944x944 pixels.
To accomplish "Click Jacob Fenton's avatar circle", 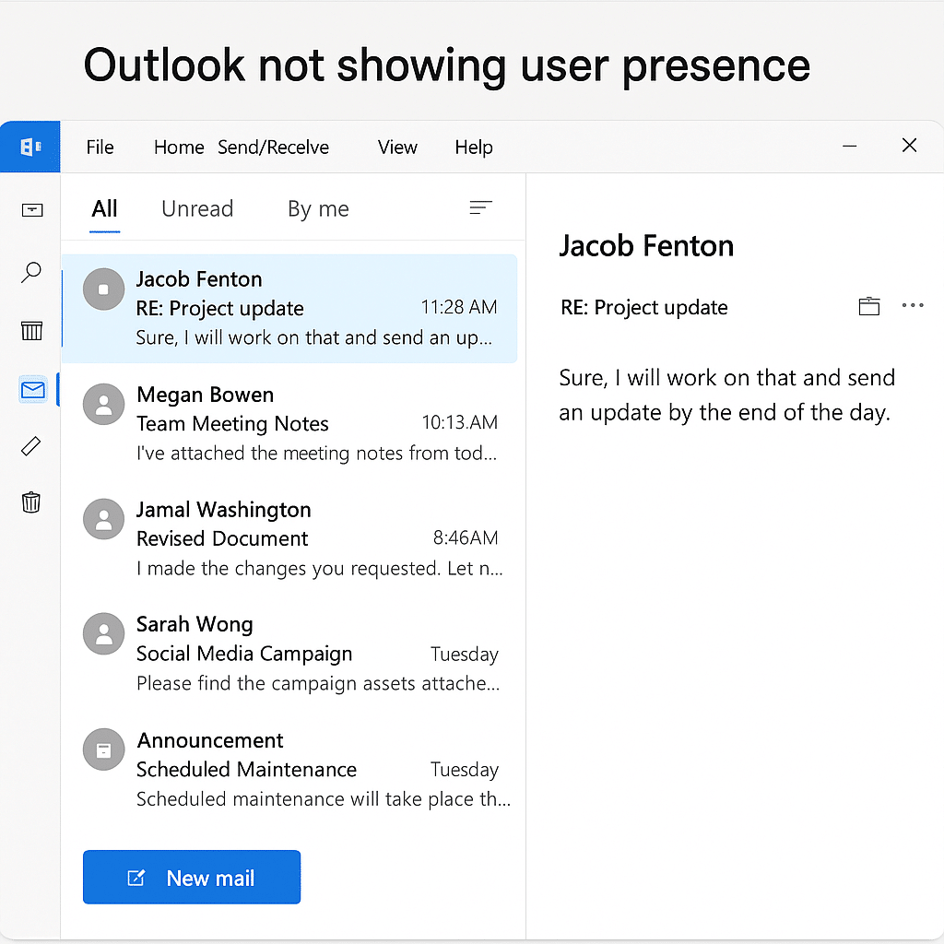I will tap(103, 289).
